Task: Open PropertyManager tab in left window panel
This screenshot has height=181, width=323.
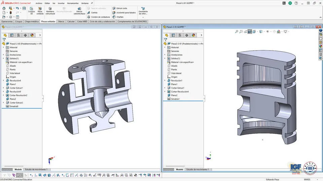Action: coord(12,35)
